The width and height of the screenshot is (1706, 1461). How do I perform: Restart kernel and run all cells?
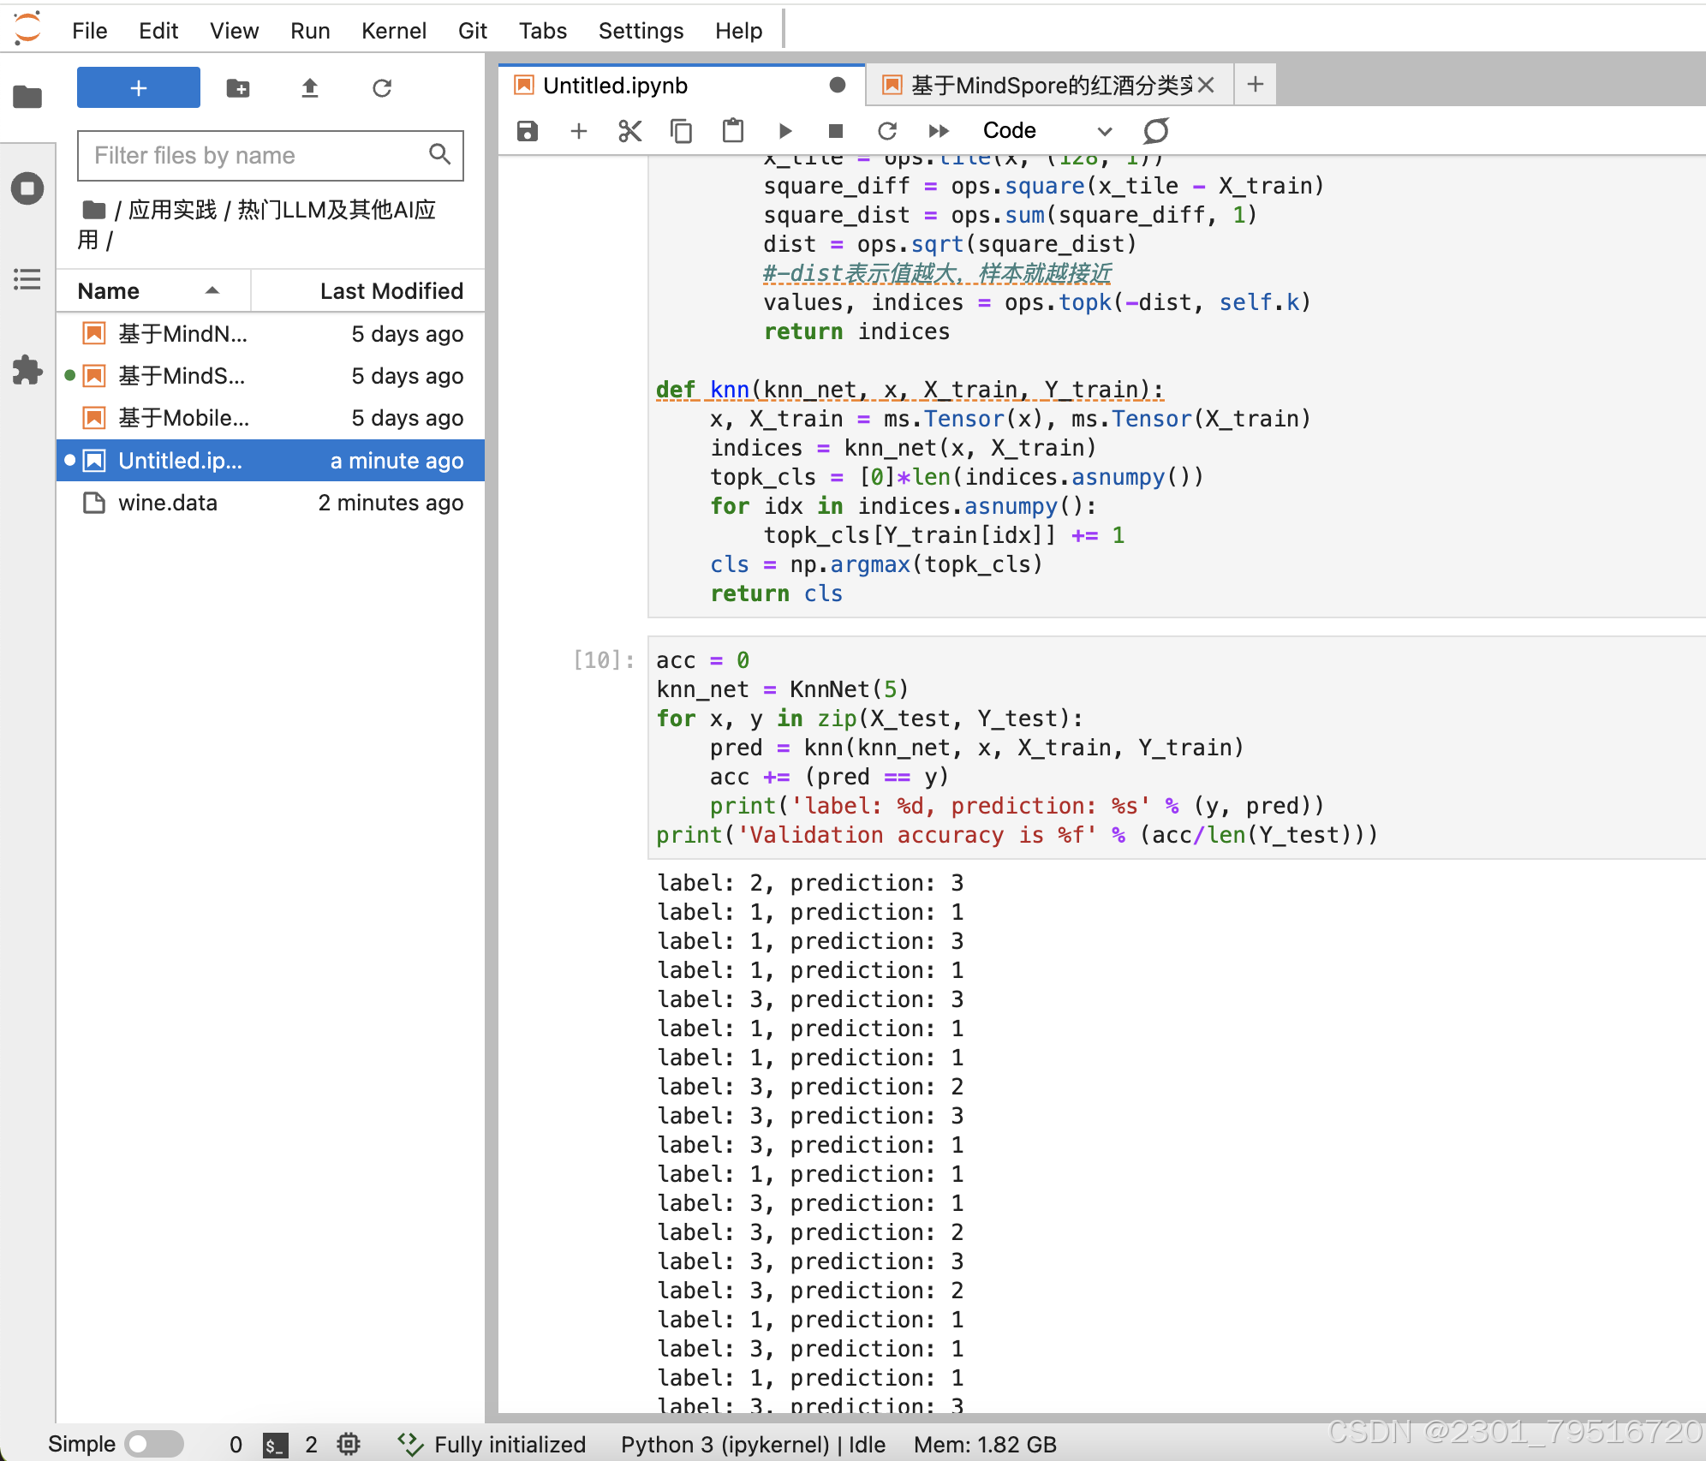[x=939, y=131]
